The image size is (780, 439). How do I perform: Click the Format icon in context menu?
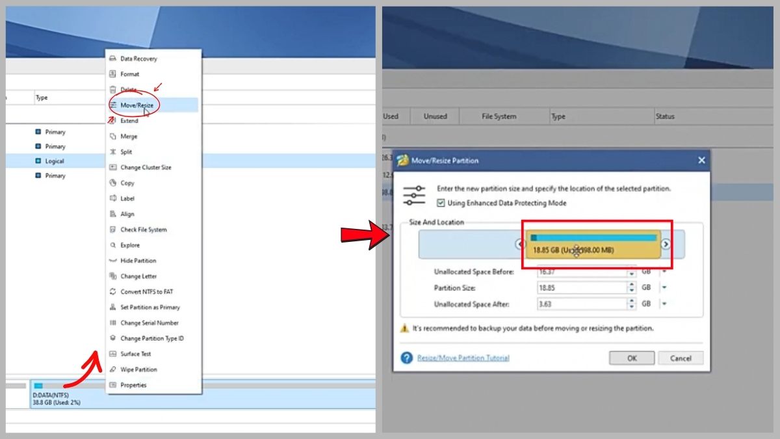tap(113, 74)
